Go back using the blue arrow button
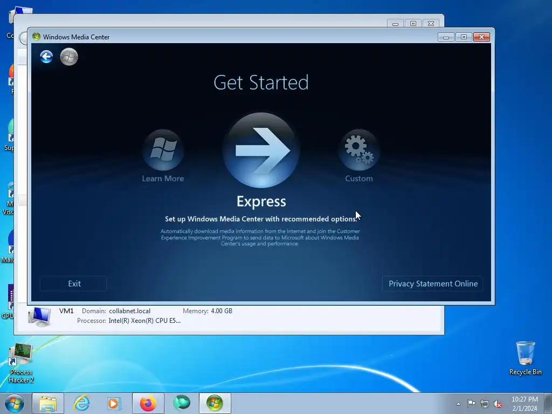 click(46, 57)
